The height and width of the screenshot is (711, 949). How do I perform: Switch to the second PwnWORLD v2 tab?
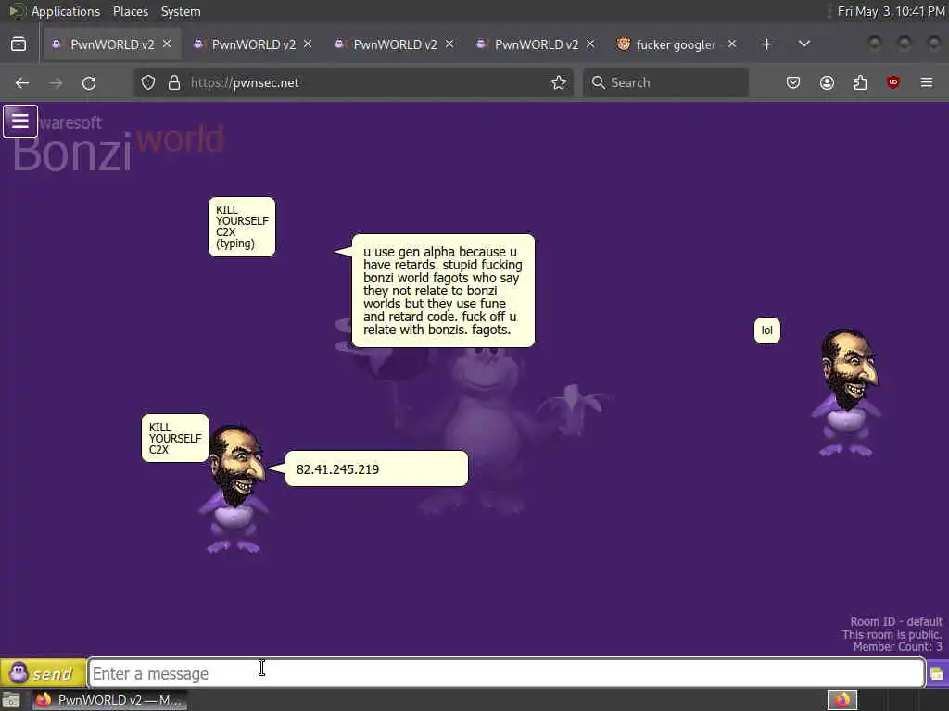(x=254, y=44)
